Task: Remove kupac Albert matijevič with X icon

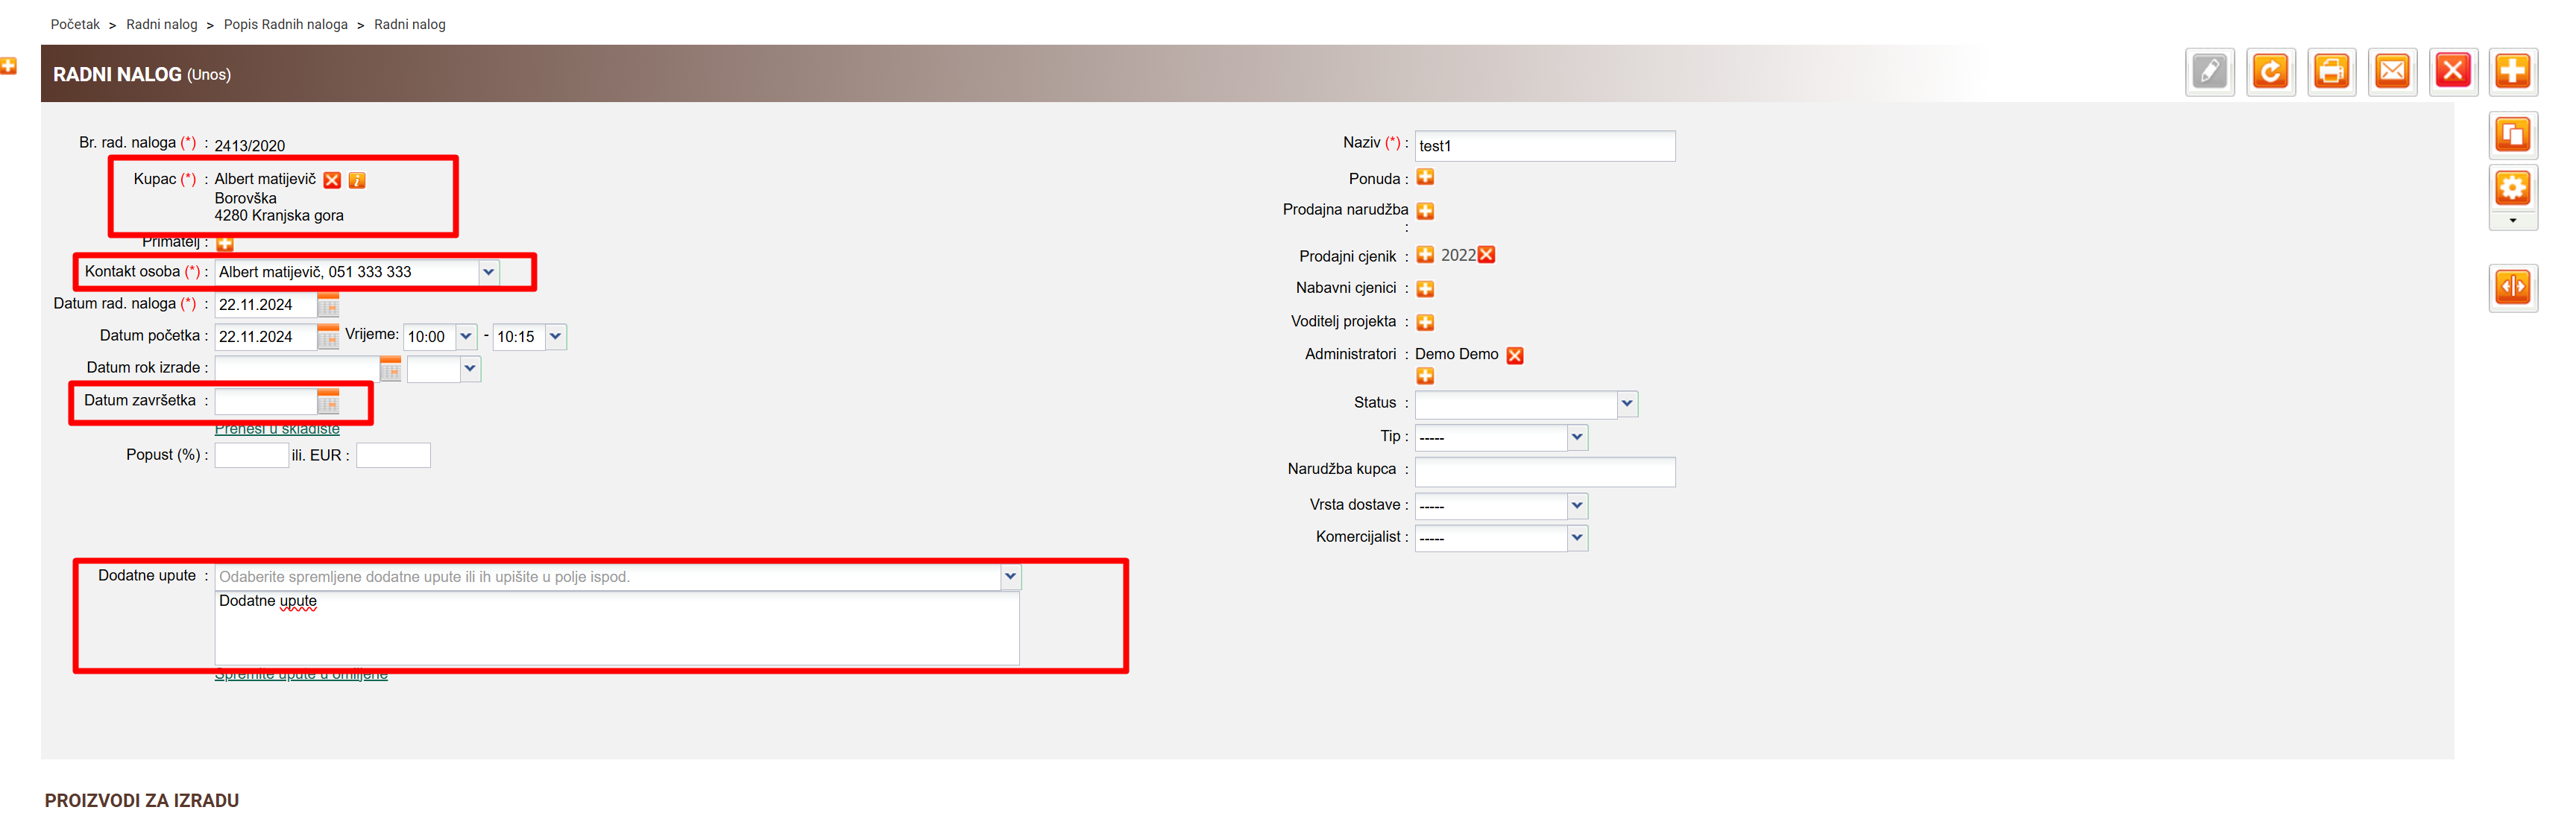Action: point(332,180)
